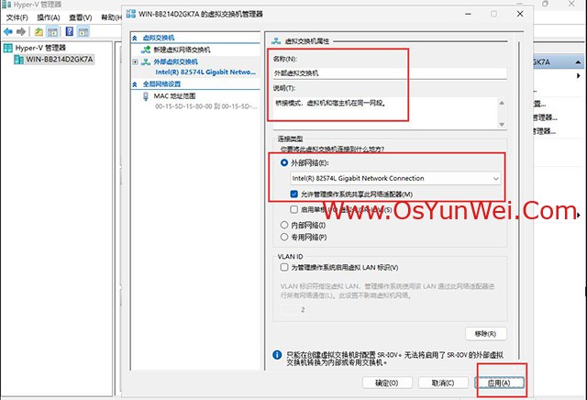This screenshot has width=587, height=400.
Task: Click the blue Help question mark icon
Action: 70,31
